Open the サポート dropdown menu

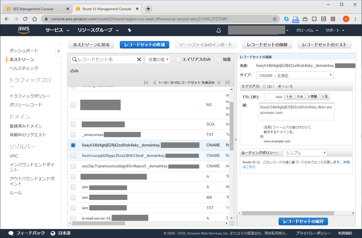click(335, 30)
